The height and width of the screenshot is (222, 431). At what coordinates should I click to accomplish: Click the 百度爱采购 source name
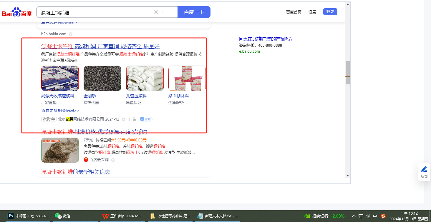99,160
